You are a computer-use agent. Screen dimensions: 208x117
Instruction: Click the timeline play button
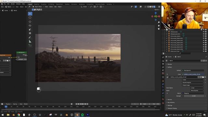[83, 104]
